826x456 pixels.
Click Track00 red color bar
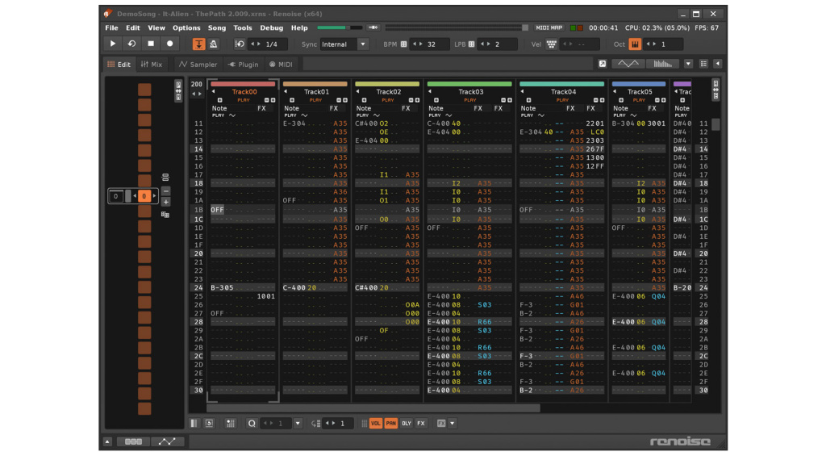[x=243, y=84]
